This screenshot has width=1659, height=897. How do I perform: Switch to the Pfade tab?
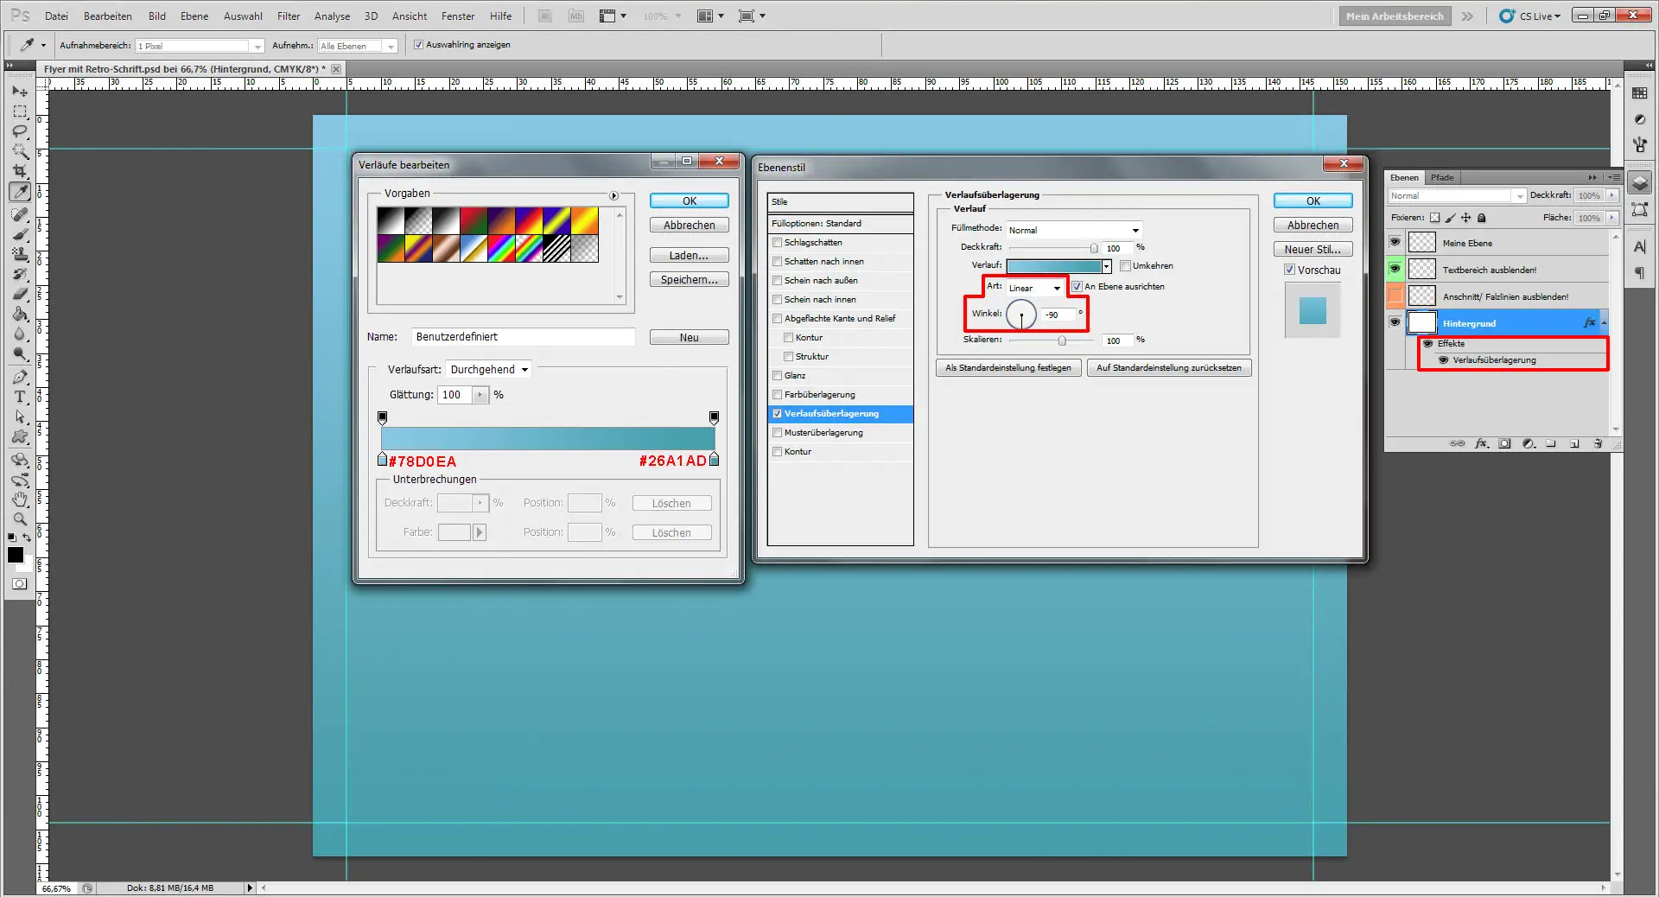[1441, 178]
